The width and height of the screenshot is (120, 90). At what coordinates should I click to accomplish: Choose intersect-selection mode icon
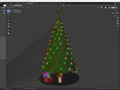21,5
